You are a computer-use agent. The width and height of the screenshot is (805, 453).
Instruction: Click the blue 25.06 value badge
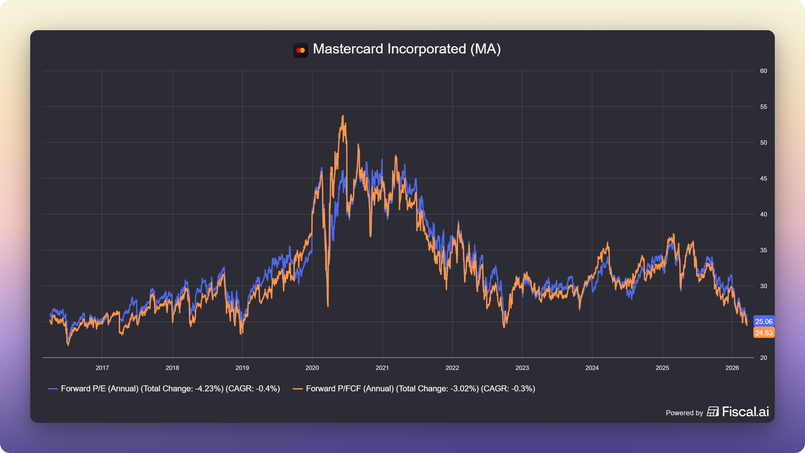point(763,322)
